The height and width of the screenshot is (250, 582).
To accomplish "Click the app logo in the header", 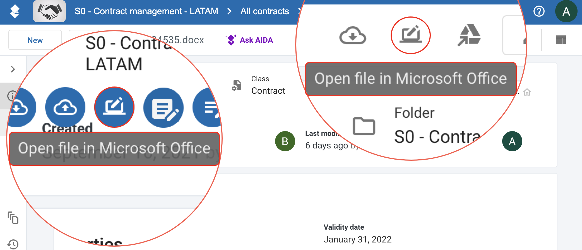I will [x=15, y=11].
